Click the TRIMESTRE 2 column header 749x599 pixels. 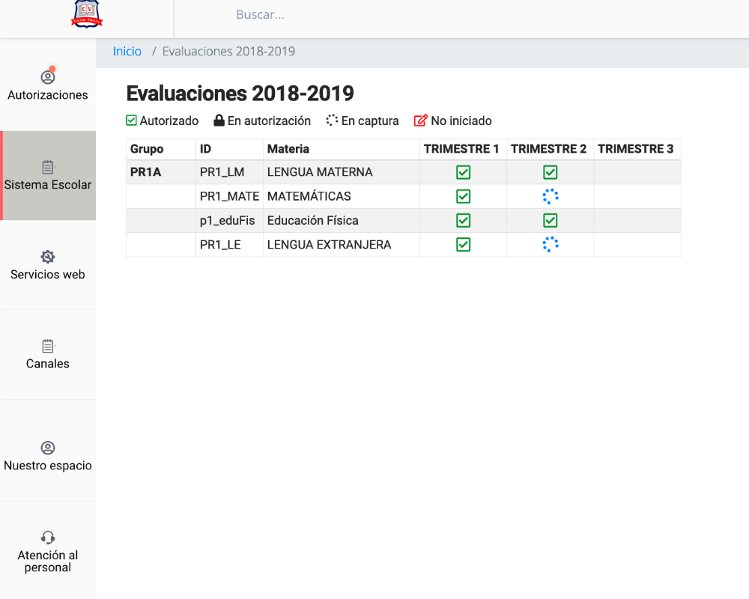(549, 149)
